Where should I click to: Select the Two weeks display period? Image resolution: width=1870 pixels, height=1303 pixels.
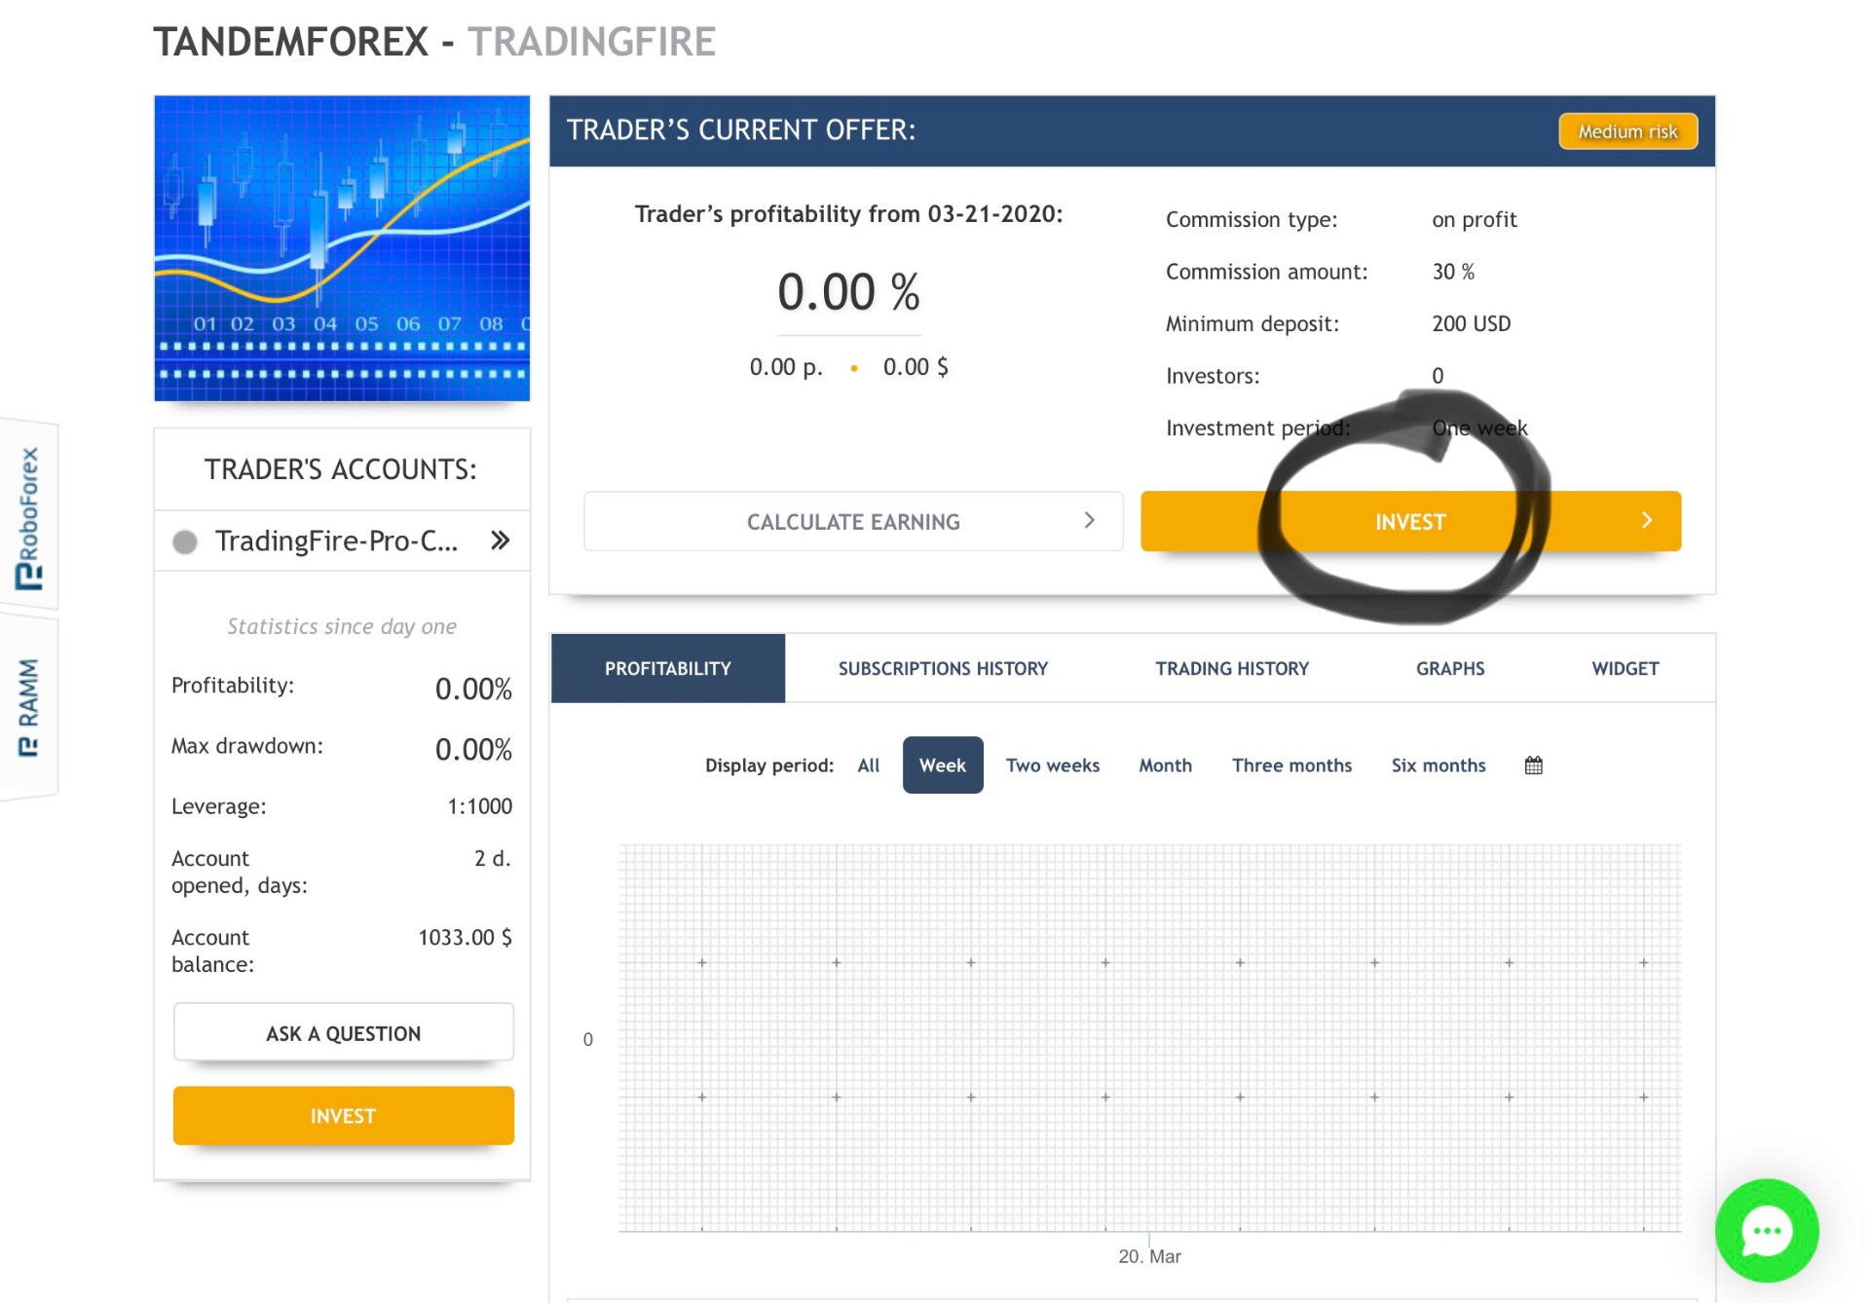click(x=1052, y=765)
